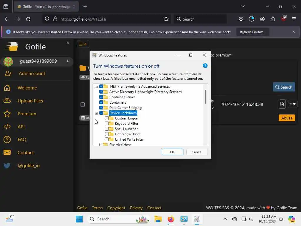Open the Firefox account profile icon
The image size is (301, 226).
click(262, 19)
